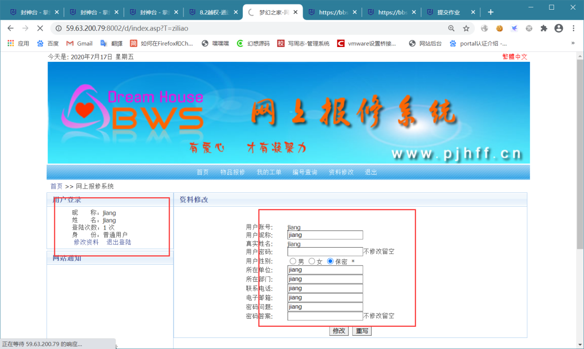Viewport: 584px width, 349px height.
Task: Open the zoom magnifier icon in address bar
Action: coord(451,28)
